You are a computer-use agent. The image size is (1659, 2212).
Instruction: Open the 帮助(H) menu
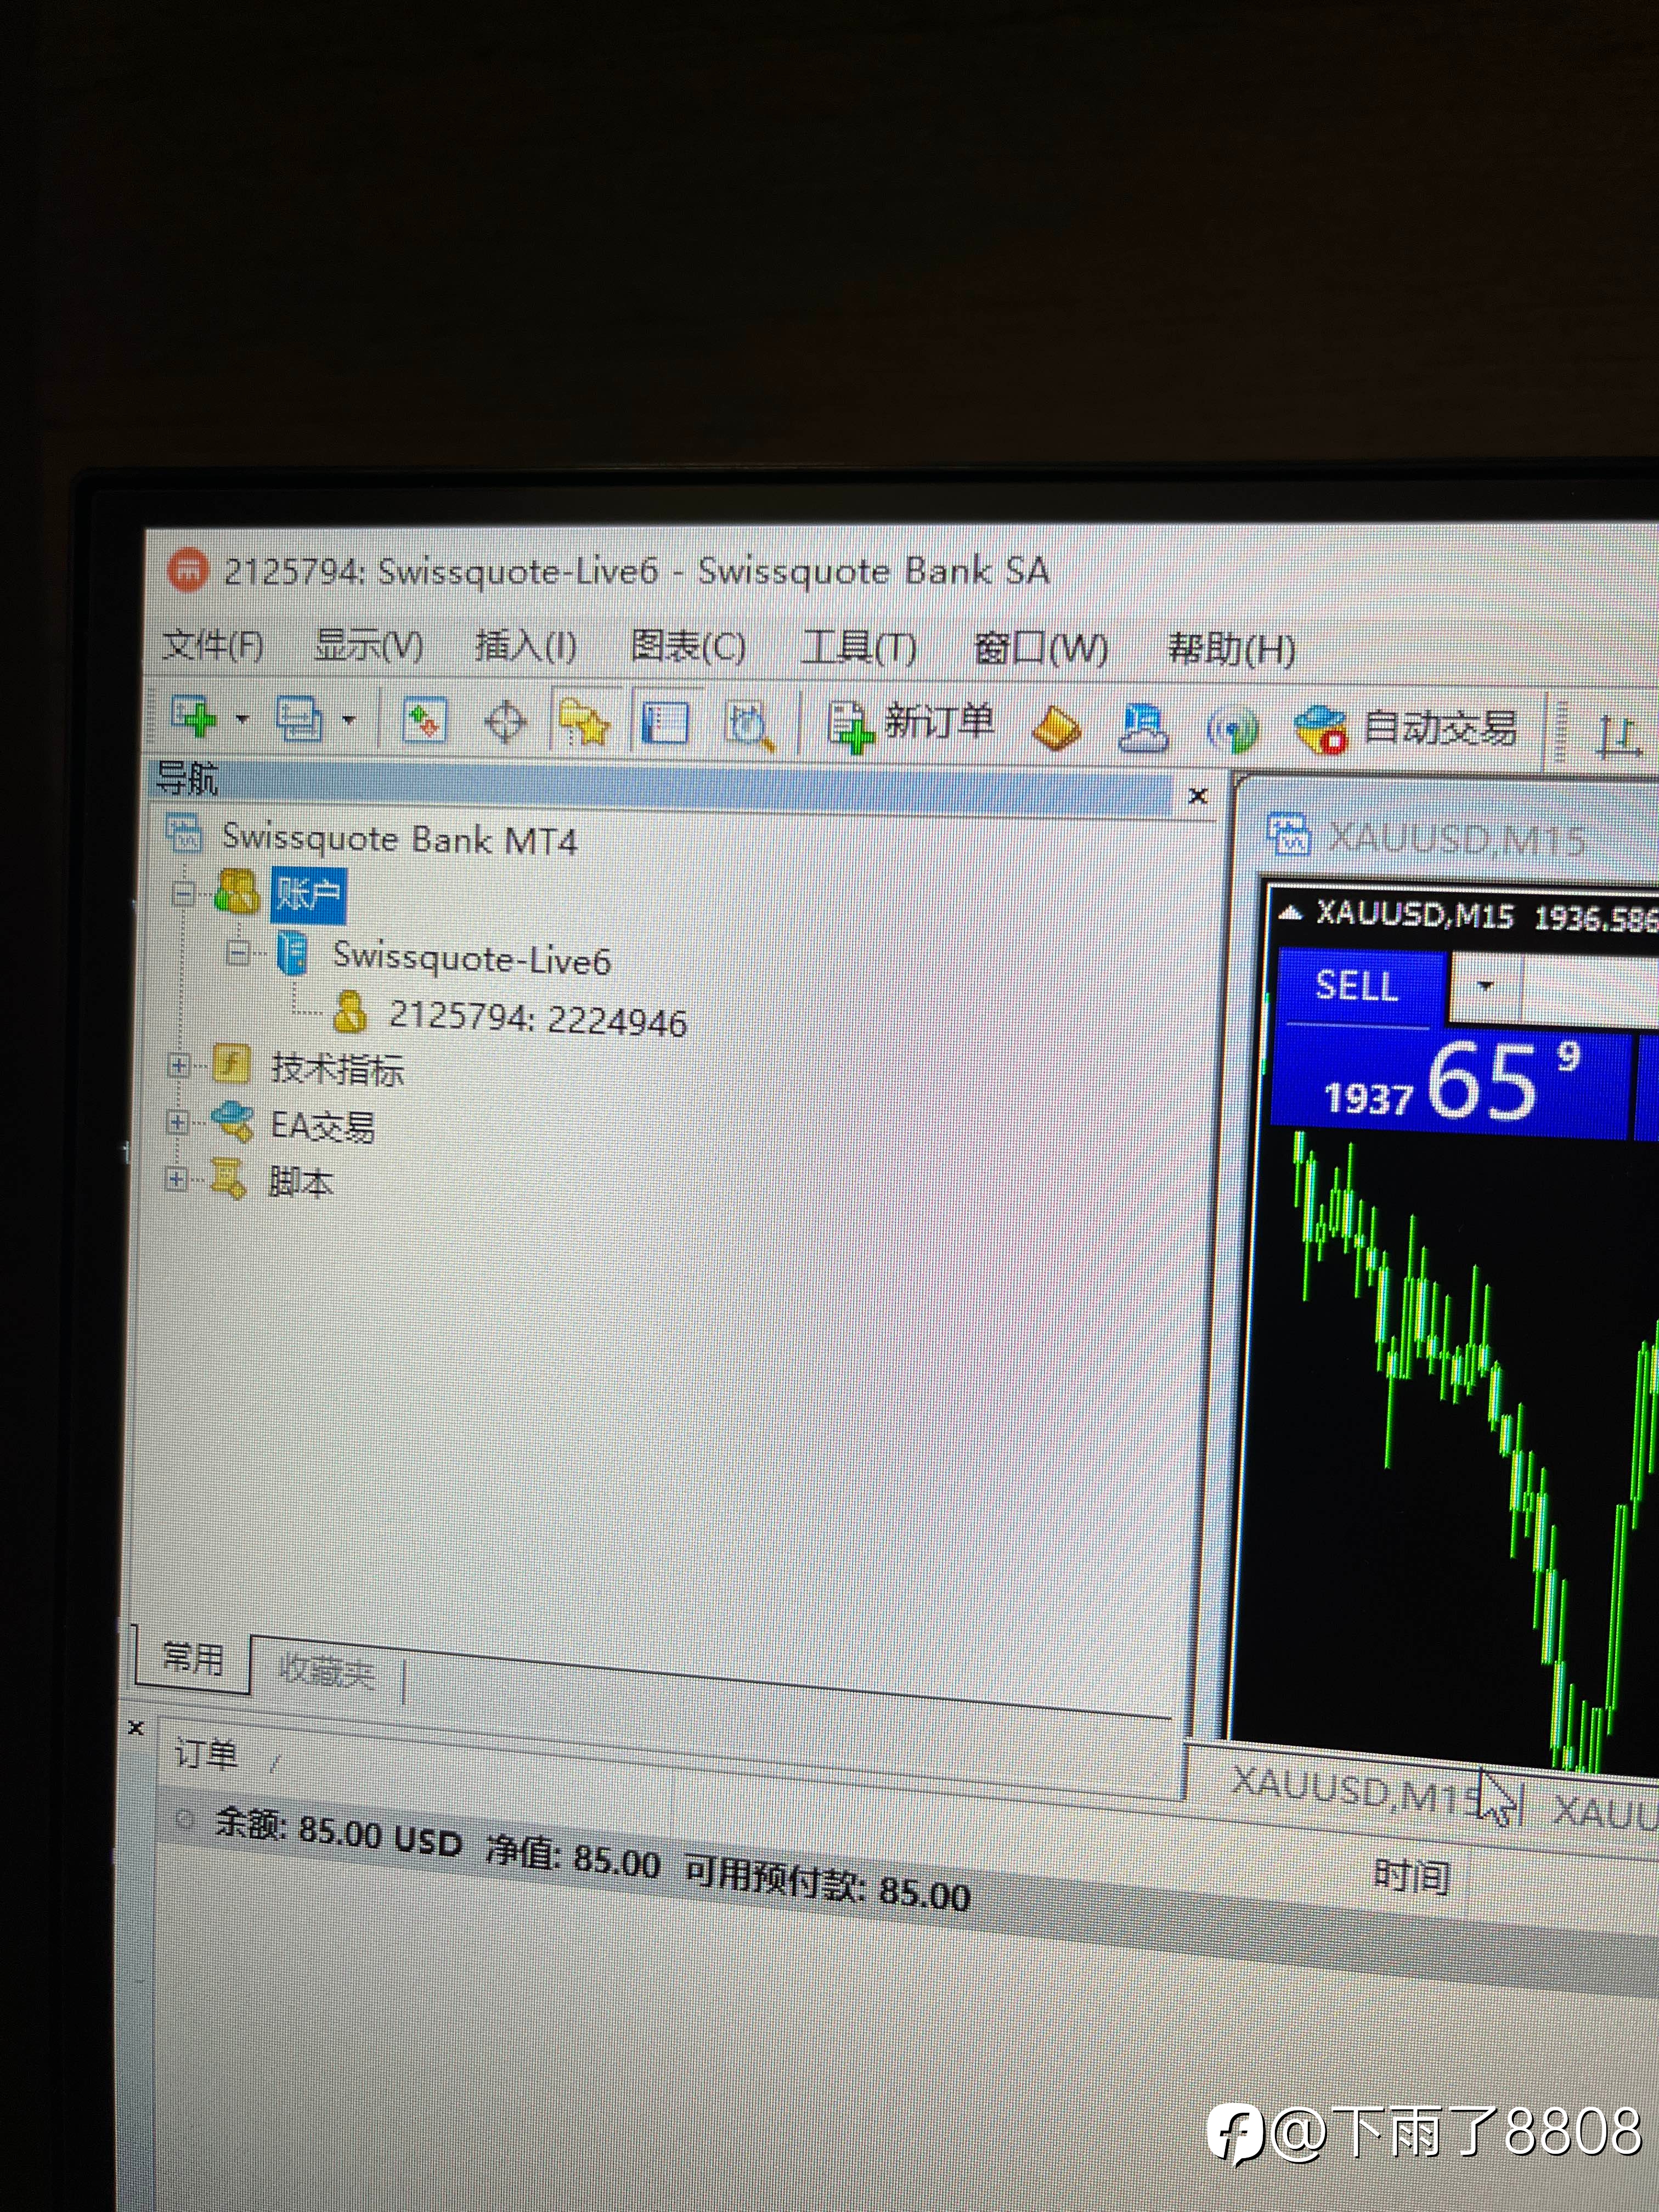click(1232, 650)
